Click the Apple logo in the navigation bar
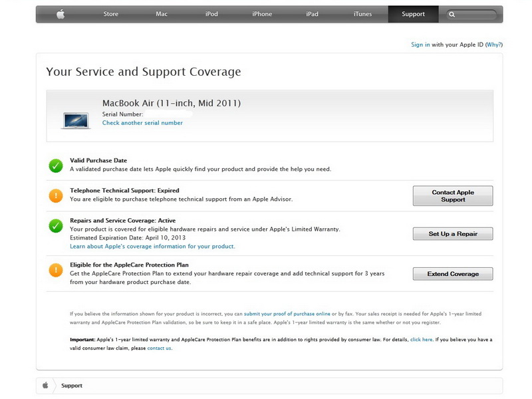 (61, 14)
